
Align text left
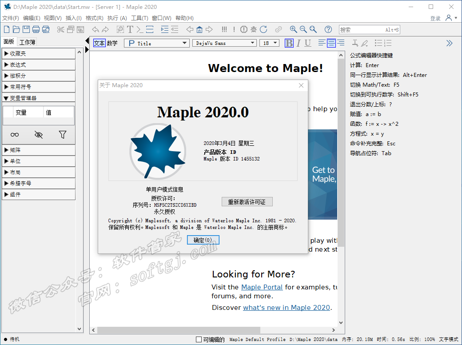[x=322, y=43]
